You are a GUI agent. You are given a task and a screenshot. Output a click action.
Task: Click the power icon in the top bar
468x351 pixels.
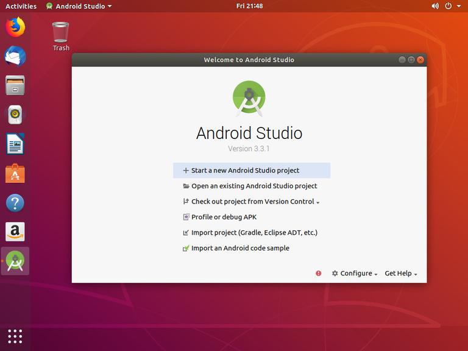(x=448, y=6)
